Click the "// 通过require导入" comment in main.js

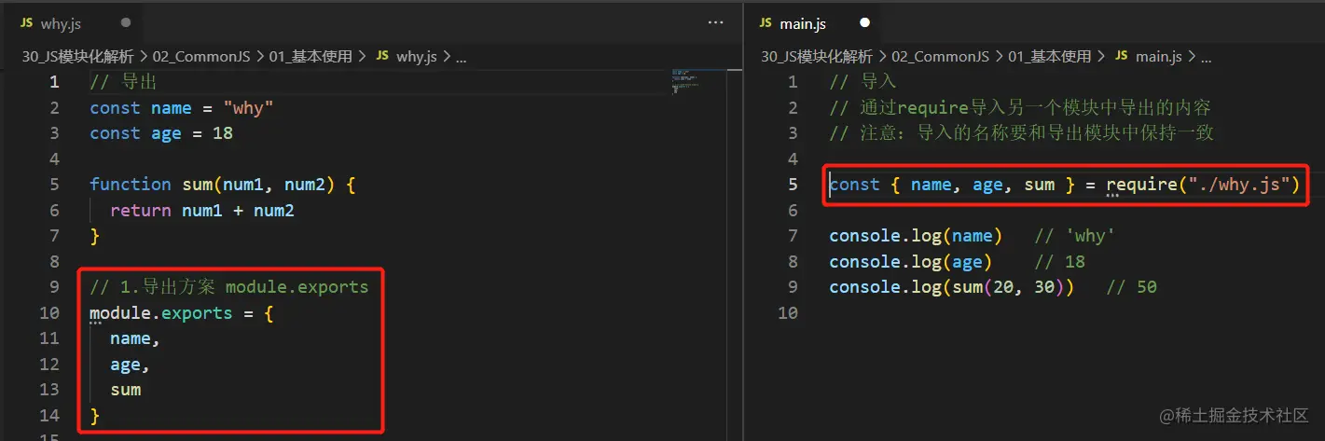[x=1020, y=108]
